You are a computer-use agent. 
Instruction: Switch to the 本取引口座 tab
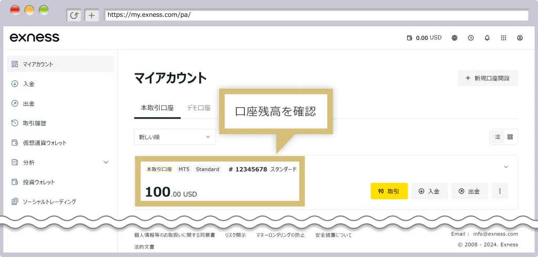pos(157,108)
